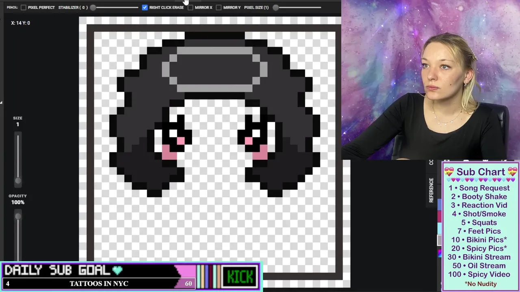Click the '*No Nudity' note
The image size is (520, 292).
[481, 284]
